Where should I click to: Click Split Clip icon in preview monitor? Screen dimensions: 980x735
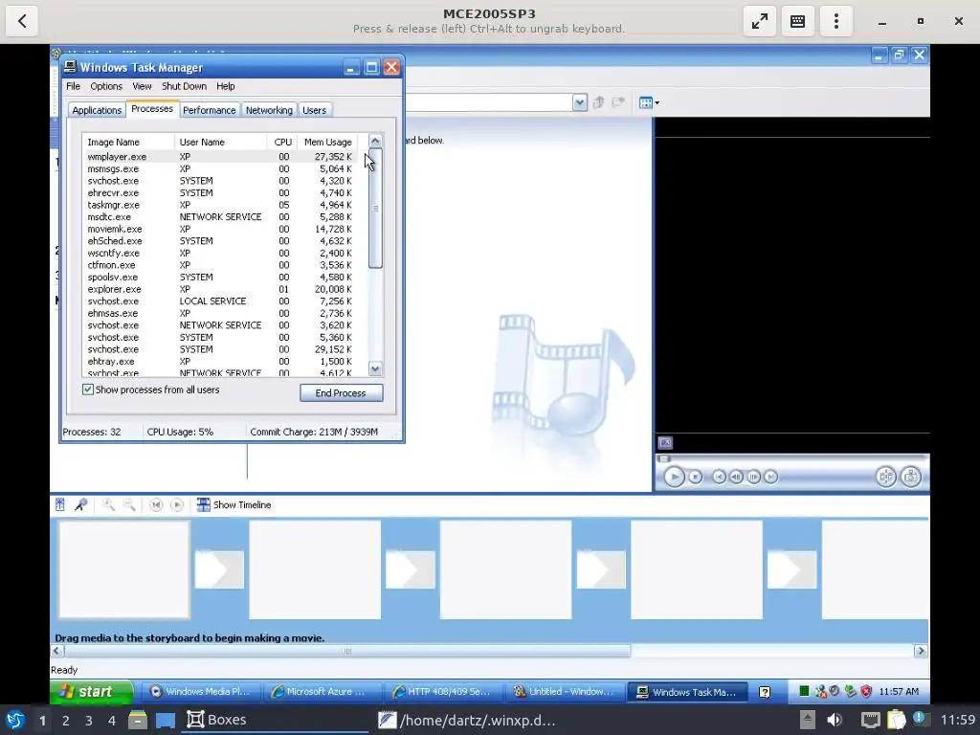885,477
